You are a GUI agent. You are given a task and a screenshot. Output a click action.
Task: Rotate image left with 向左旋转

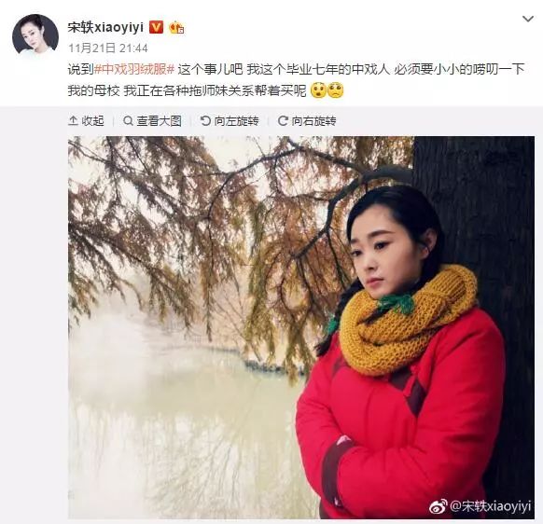[230, 121]
